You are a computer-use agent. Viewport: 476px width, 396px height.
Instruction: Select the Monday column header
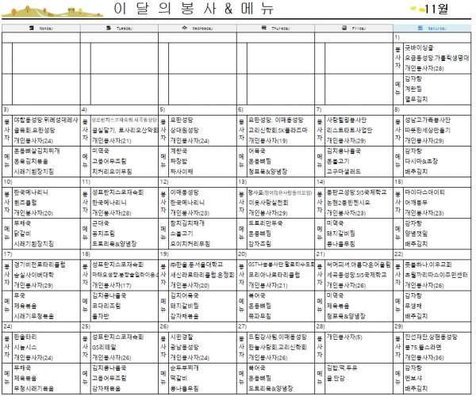40,29
